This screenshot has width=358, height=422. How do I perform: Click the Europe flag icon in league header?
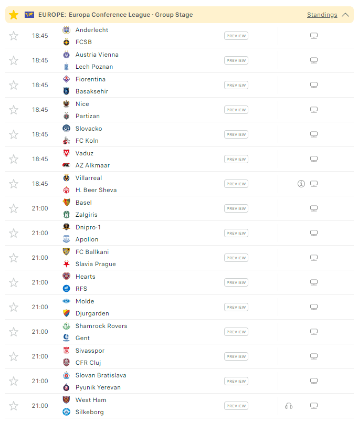pos(29,15)
